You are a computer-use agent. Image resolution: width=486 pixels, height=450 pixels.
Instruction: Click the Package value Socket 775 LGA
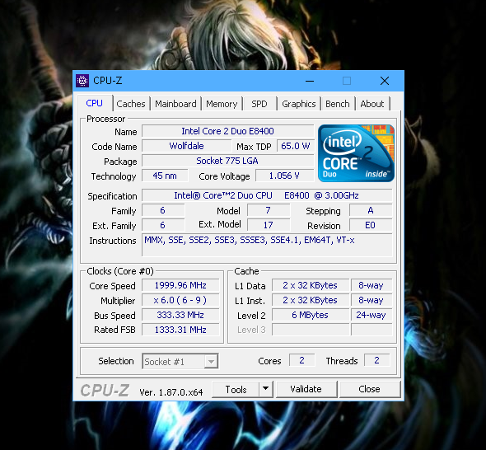click(x=228, y=161)
